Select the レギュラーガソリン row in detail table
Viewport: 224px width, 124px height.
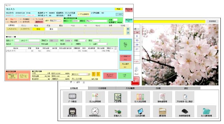pyautogui.click(x=62, y=51)
